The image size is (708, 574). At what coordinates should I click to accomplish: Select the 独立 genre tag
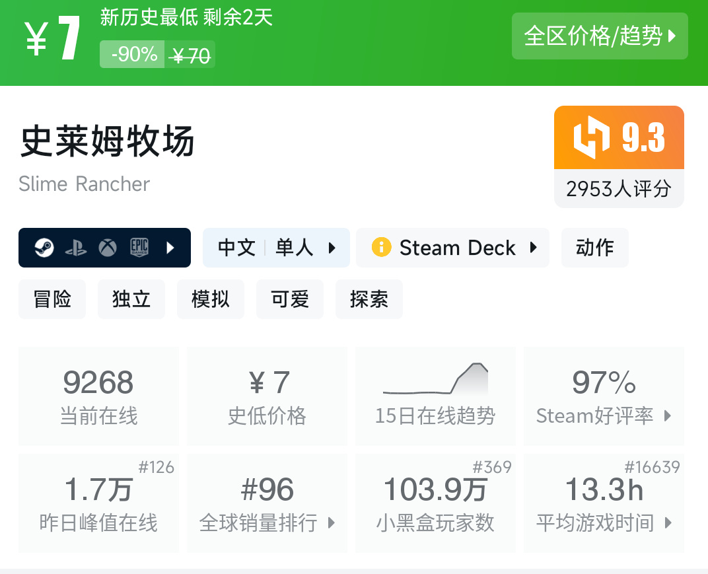coord(131,299)
